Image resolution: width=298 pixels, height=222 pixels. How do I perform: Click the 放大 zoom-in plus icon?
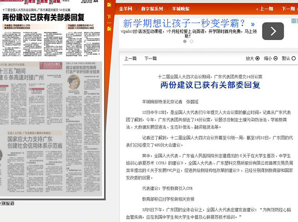click(x=257, y=59)
